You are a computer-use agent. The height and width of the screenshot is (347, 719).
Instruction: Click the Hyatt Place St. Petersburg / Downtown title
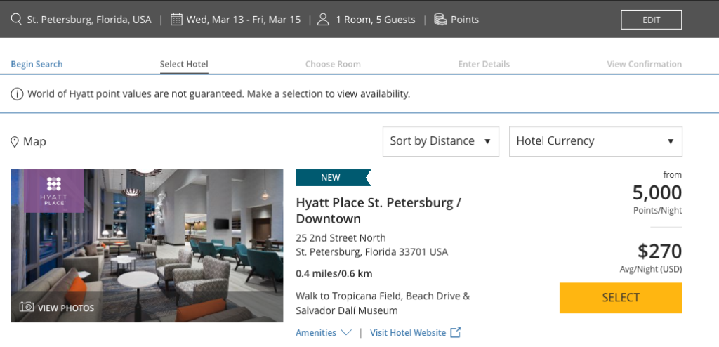click(378, 211)
